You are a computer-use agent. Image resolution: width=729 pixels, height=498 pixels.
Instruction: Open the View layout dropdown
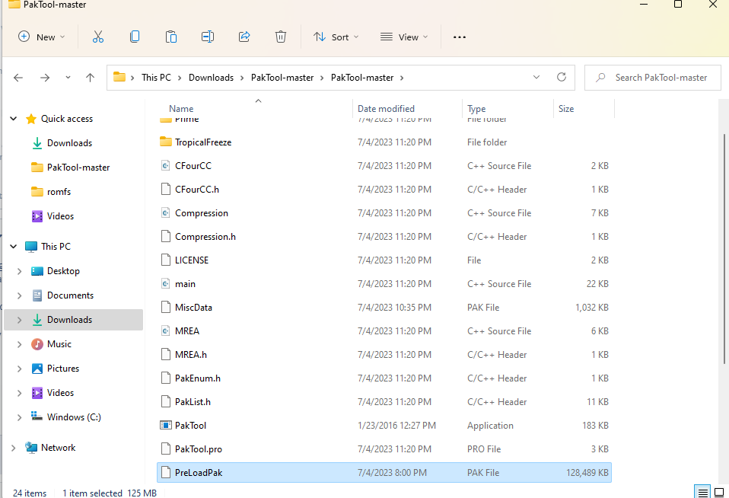[x=404, y=37]
